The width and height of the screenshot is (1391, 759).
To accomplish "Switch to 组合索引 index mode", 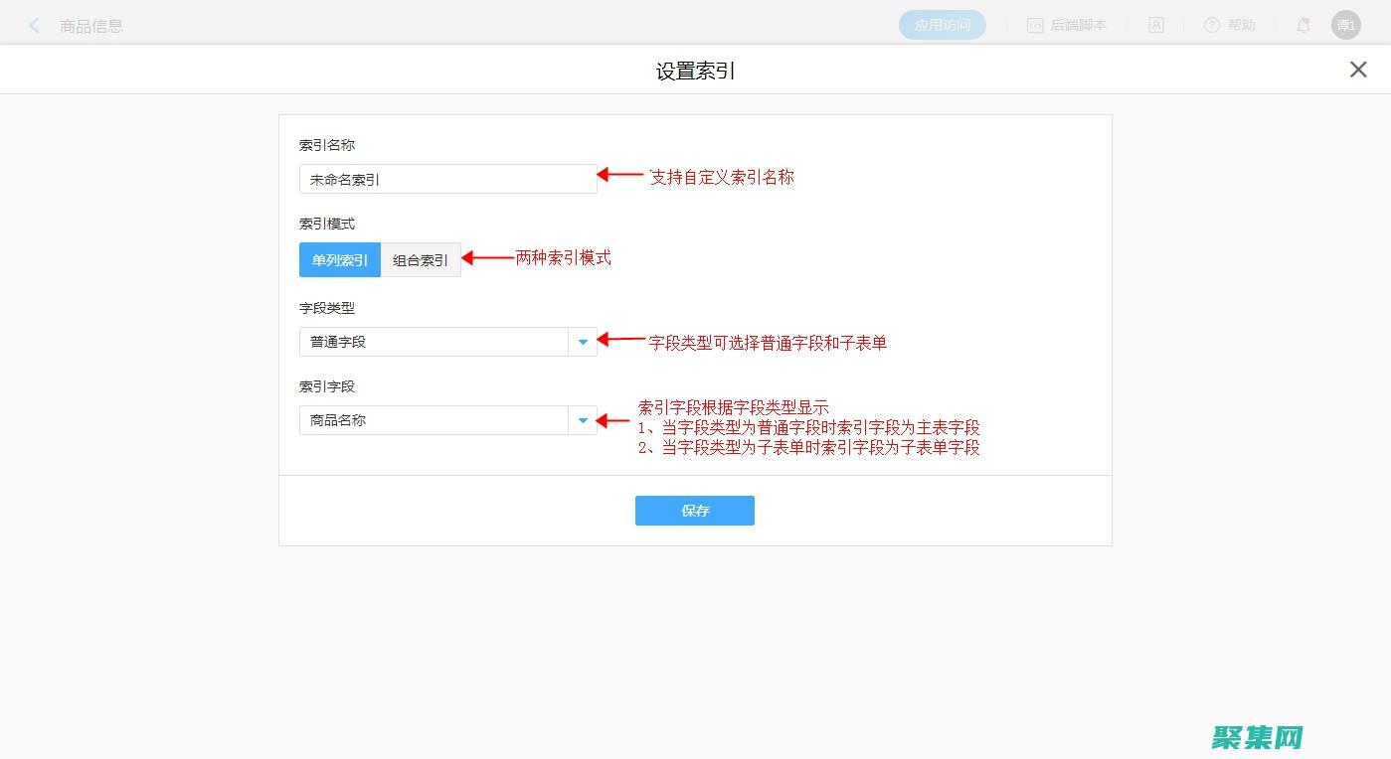I will pos(421,259).
